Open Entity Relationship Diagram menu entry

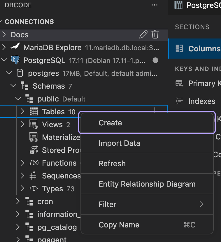tap(147, 184)
